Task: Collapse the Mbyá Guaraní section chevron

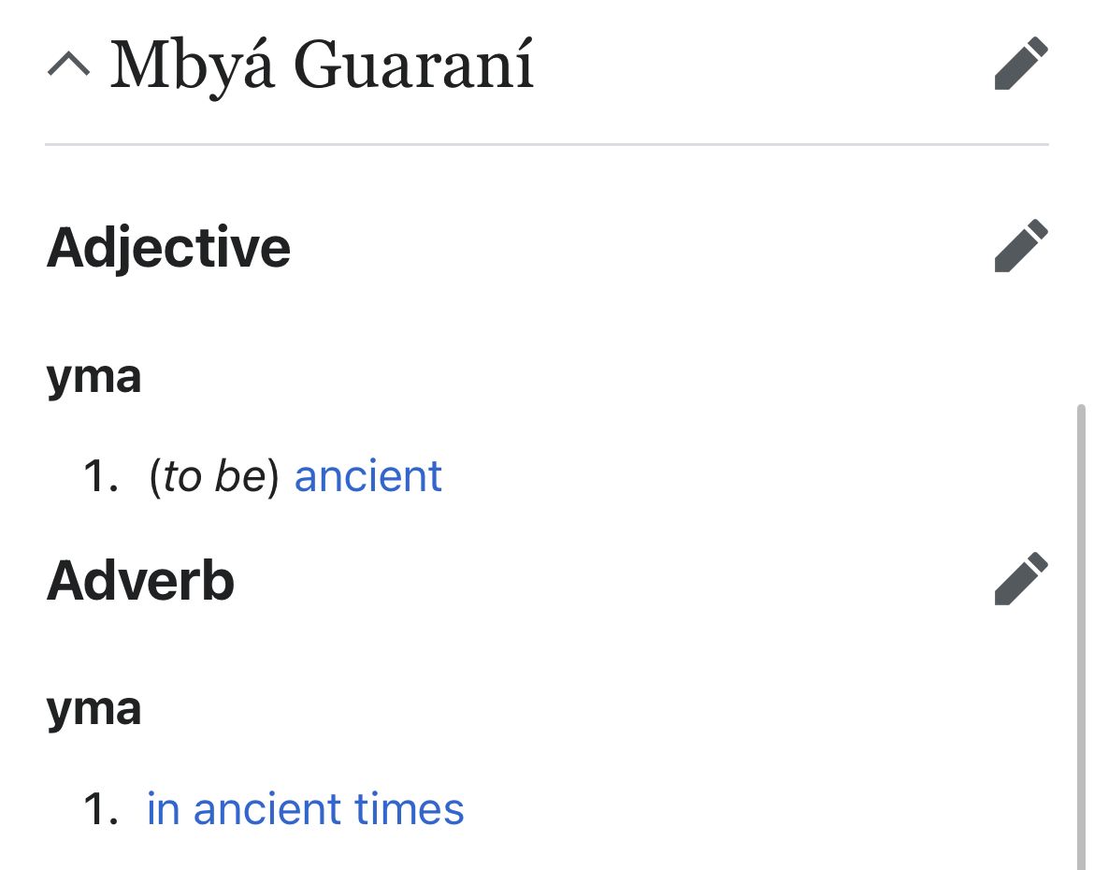Action: tap(68, 65)
